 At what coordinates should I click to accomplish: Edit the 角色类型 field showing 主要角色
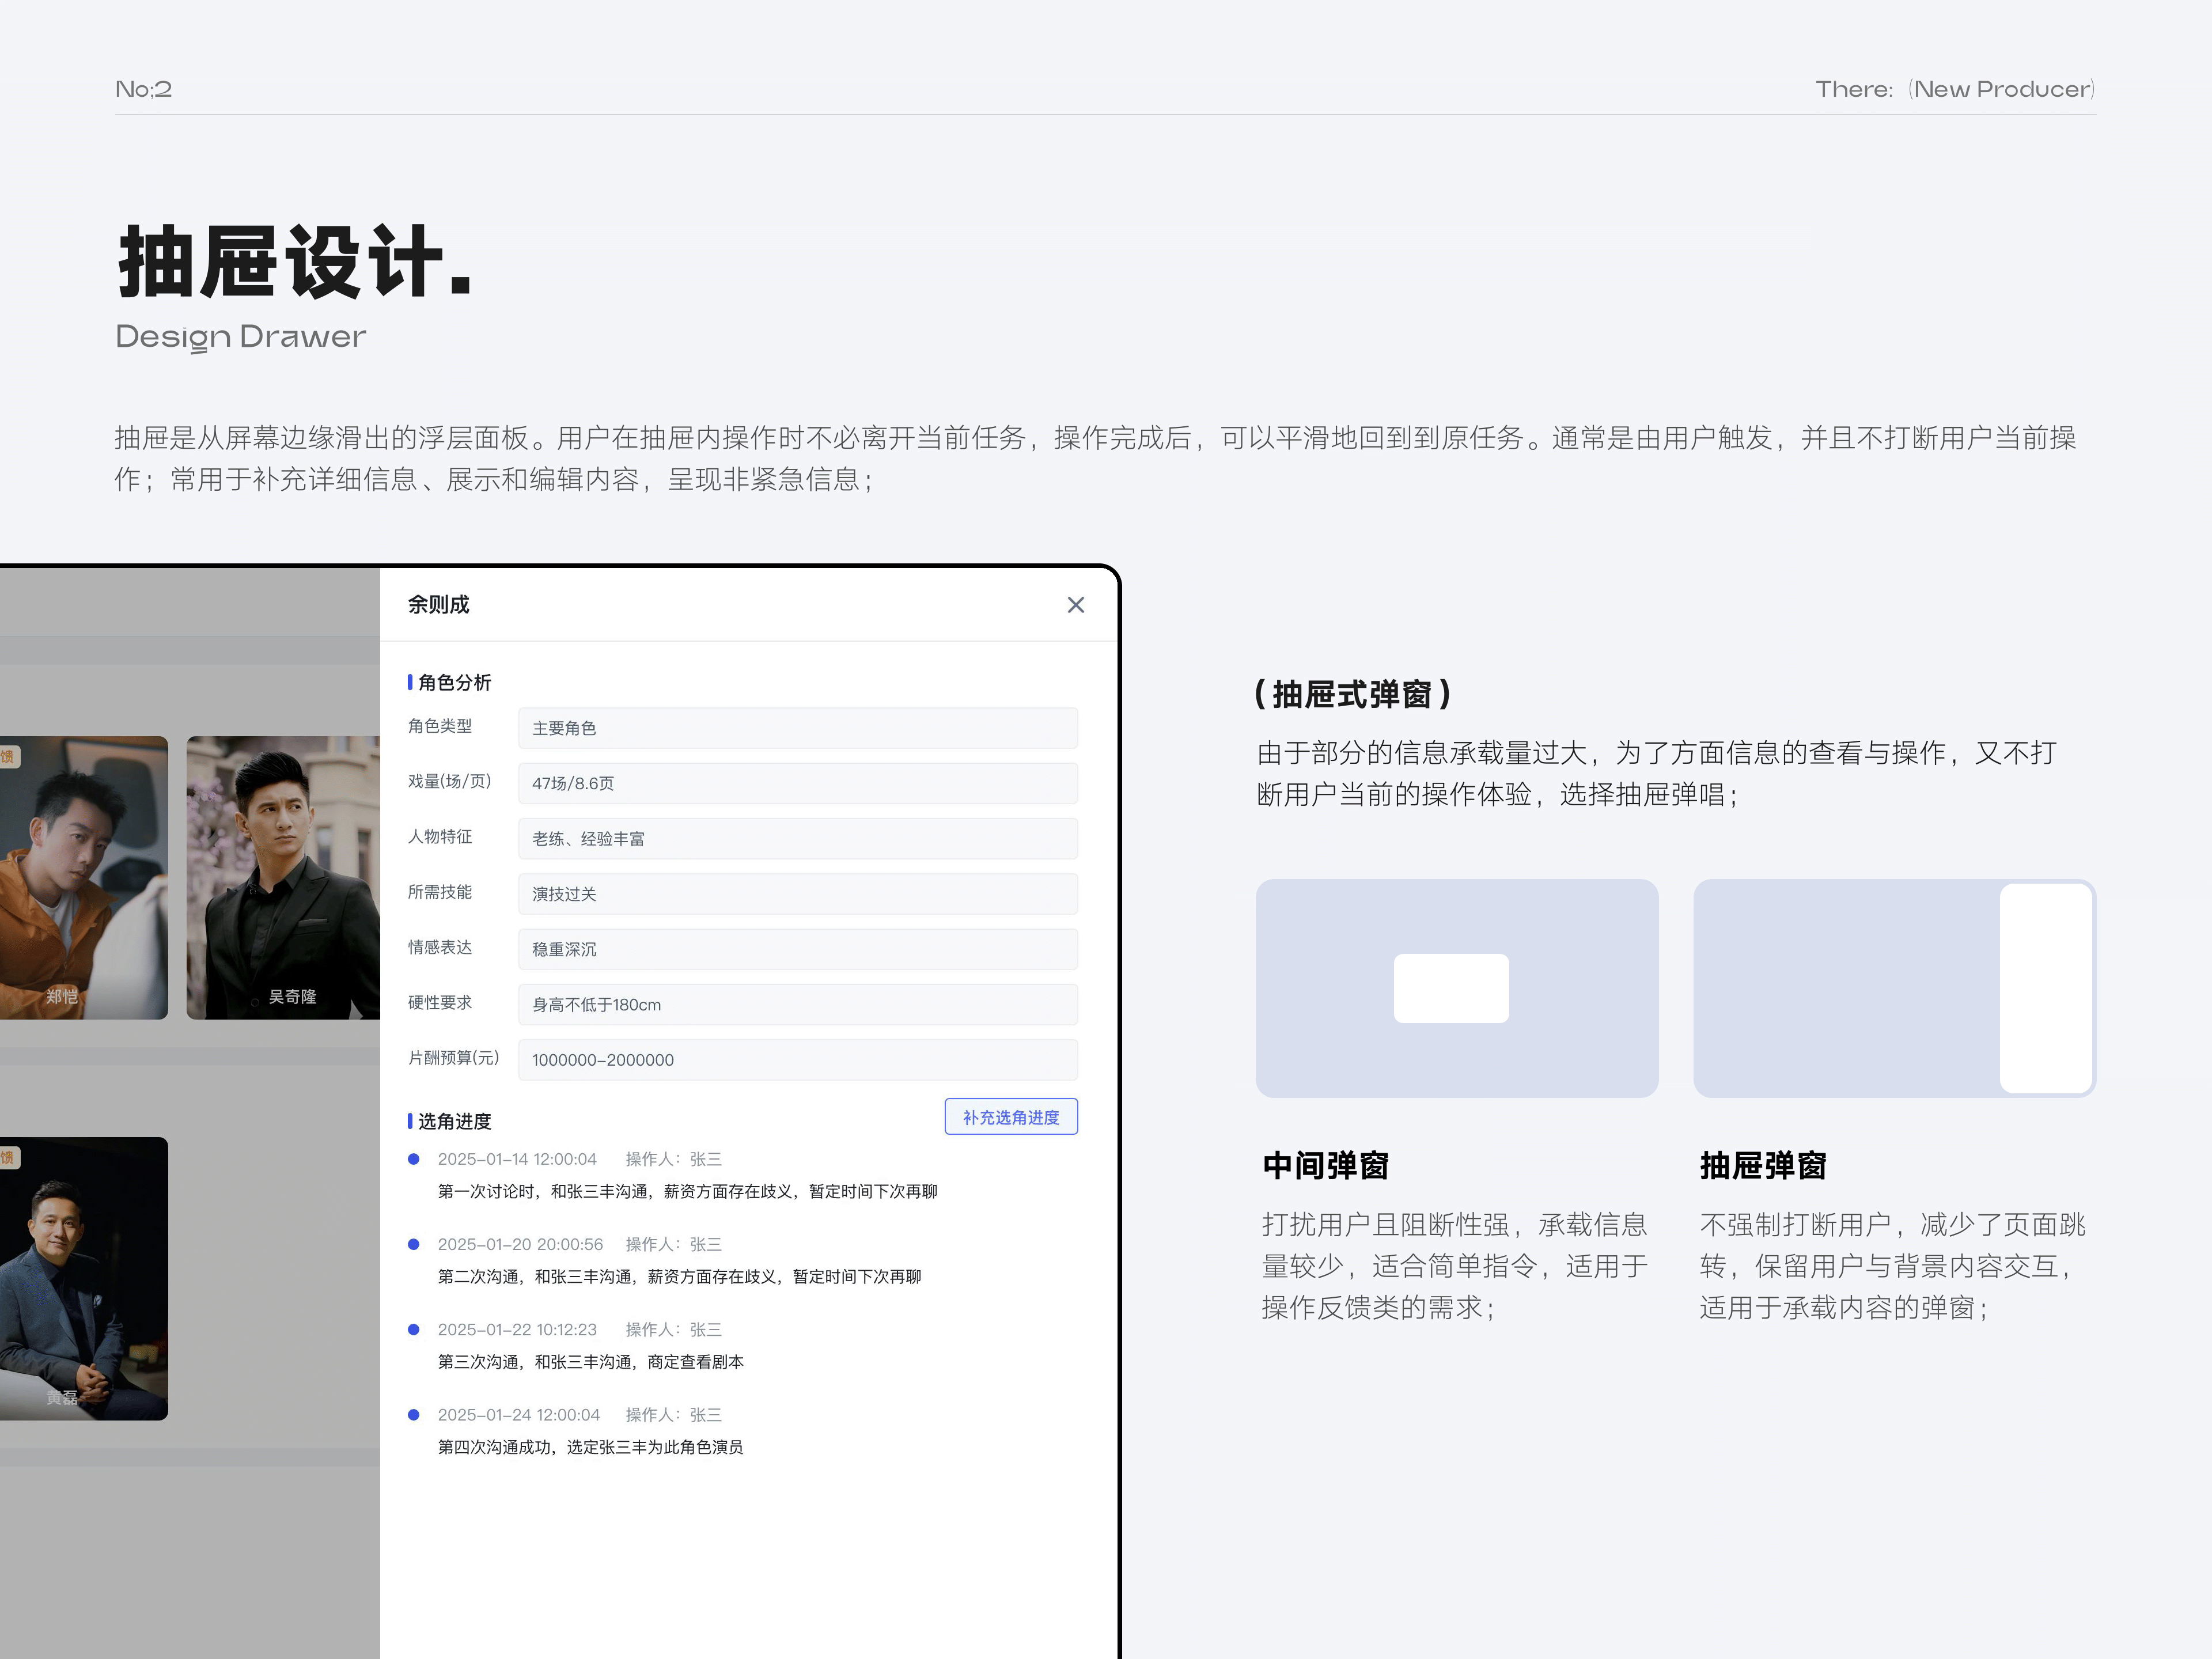798,728
